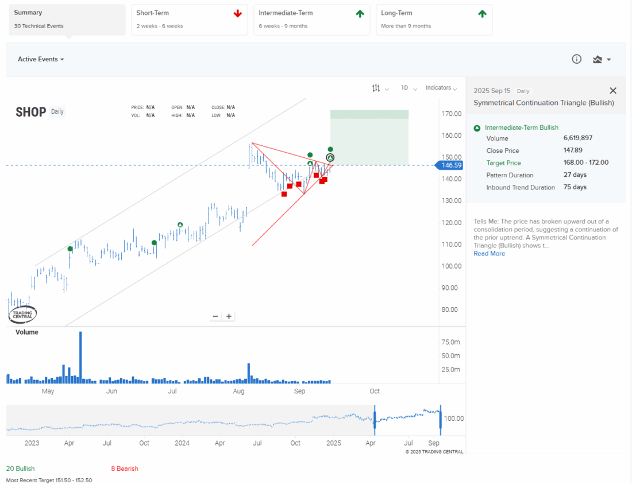The height and width of the screenshot is (484, 632).
Task: Click the Target Price label
Action: (503, 163)
